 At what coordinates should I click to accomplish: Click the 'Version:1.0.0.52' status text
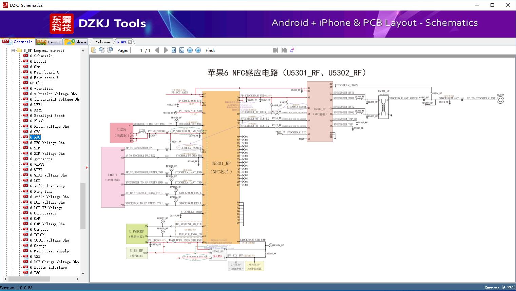point(16,288)
